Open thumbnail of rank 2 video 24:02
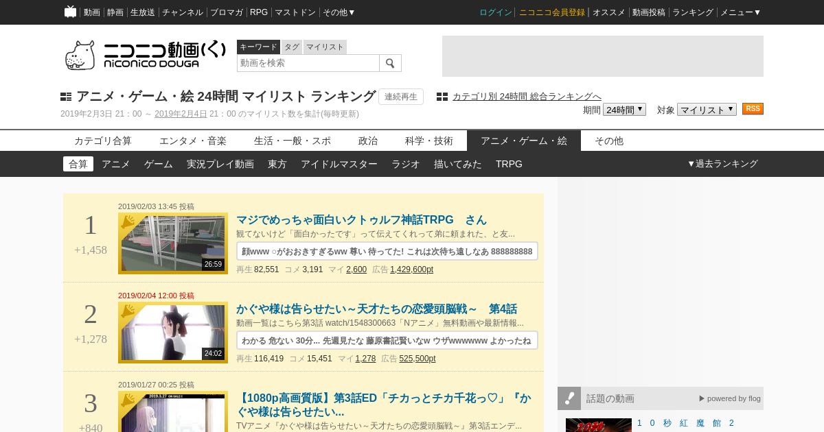Image resolution: width=824 pixels, height=432 pixels. (x=173, y=333)
